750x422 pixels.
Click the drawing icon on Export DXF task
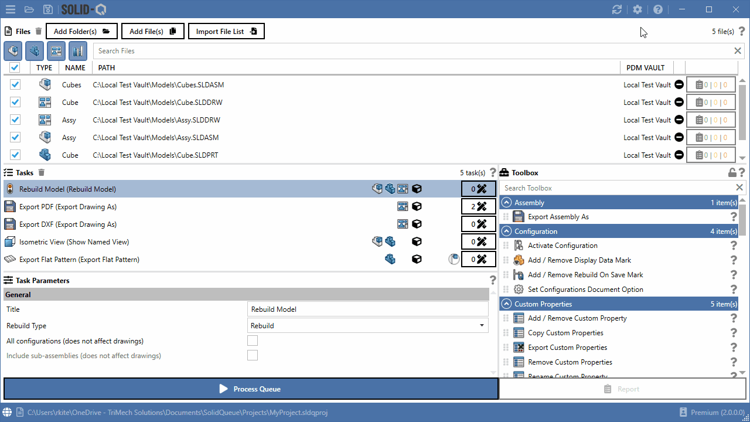(x=403, y=224)
